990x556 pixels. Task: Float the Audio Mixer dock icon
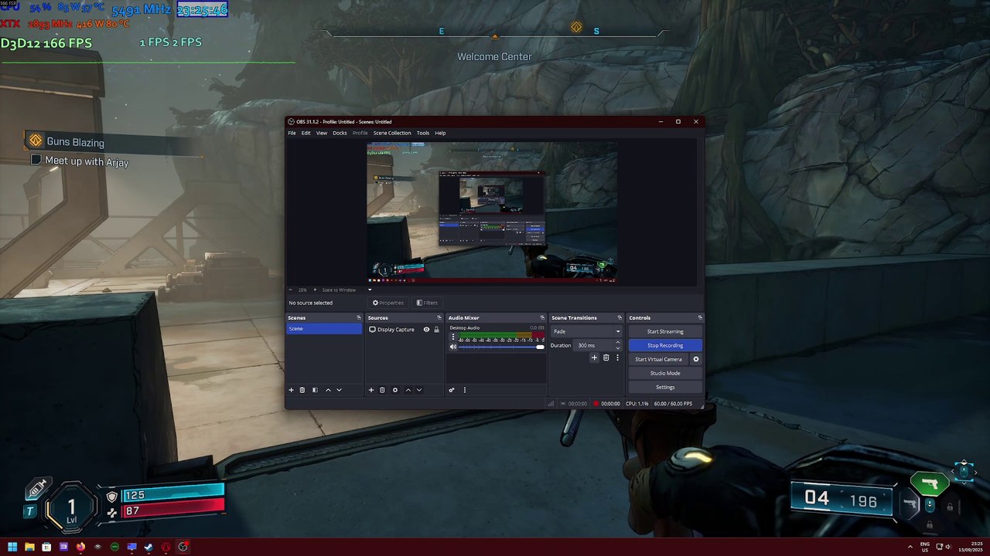[542, 317]
